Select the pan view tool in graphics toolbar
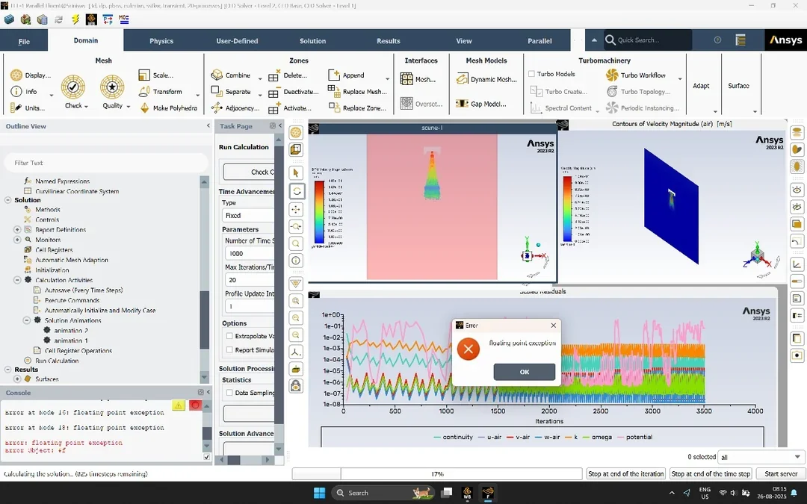This screenshot has width=807, height=504. [296, 209]
